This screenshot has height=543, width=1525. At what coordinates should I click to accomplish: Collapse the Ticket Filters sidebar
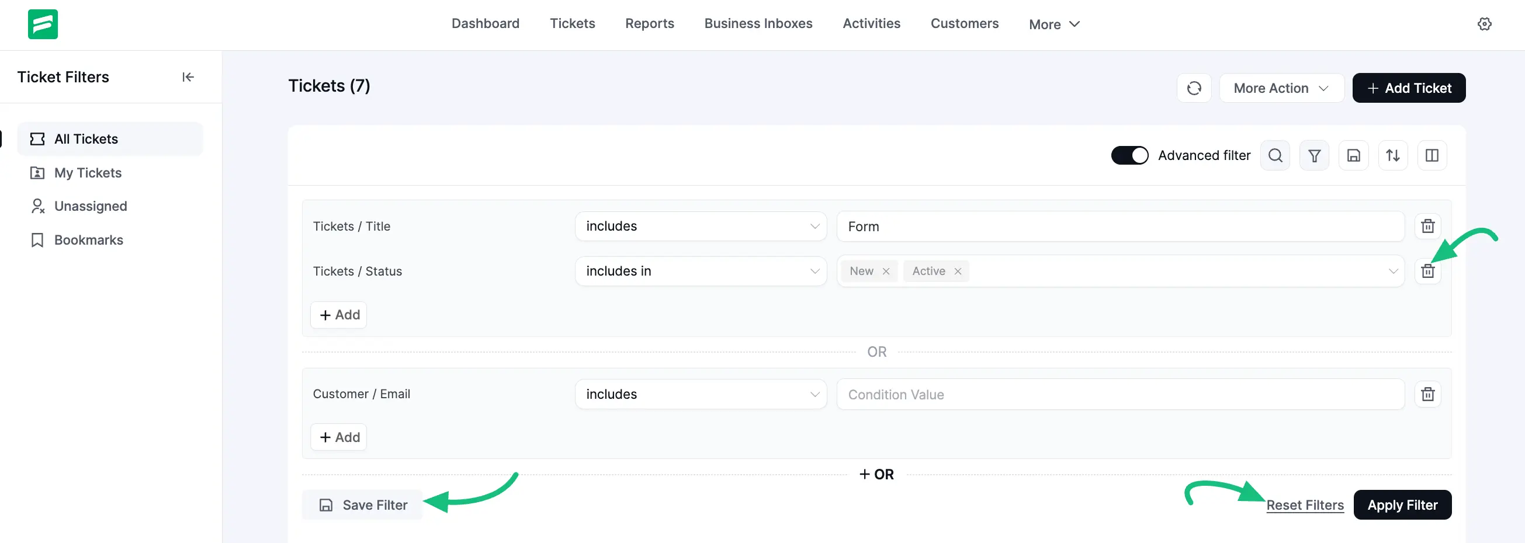pos(188,77)
